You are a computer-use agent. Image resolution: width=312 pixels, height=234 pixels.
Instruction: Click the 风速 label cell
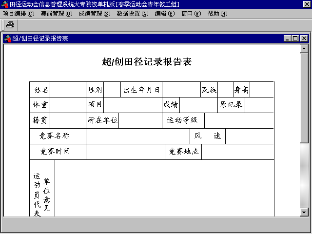pyautogui.click(x=208, y=136)
